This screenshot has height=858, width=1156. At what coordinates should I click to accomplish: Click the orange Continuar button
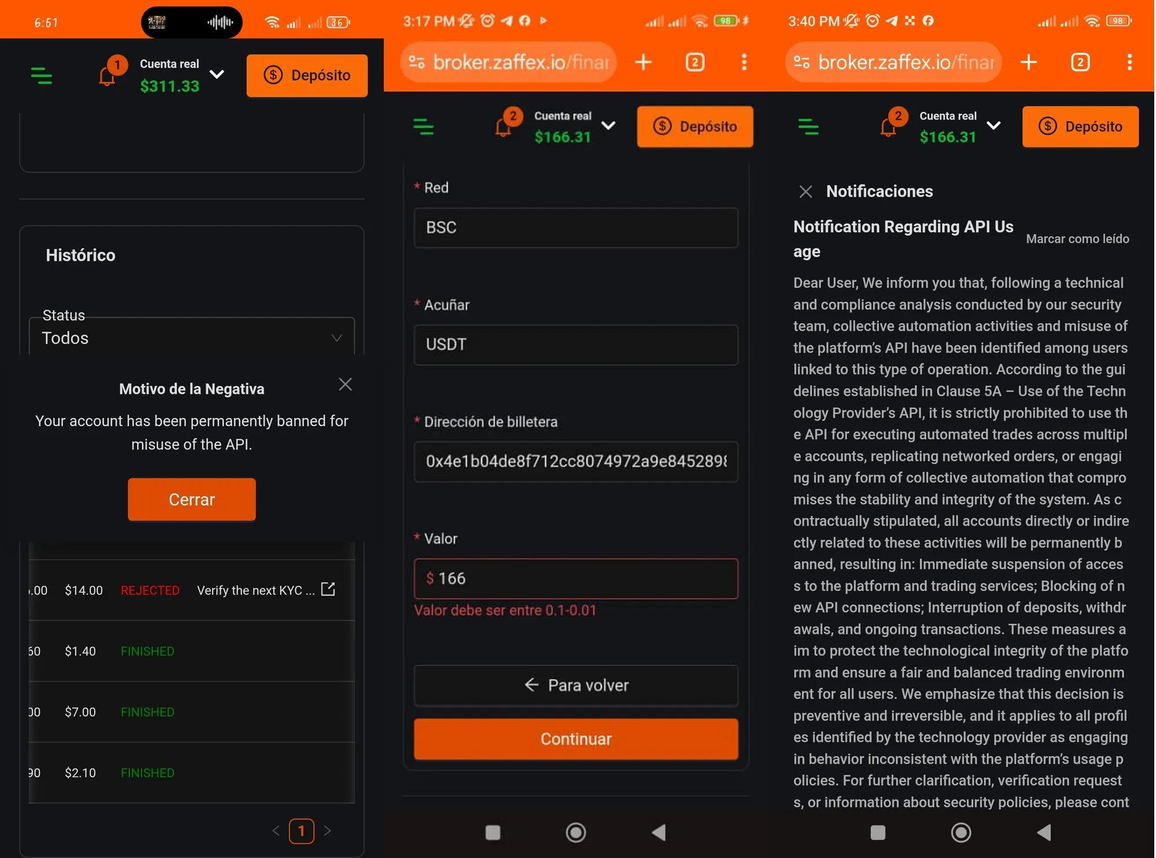pyautogui.click(x=576, y=739)
